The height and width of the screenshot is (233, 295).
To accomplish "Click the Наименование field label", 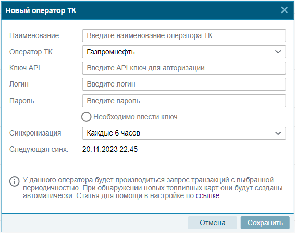I will [x=34, y=35].
